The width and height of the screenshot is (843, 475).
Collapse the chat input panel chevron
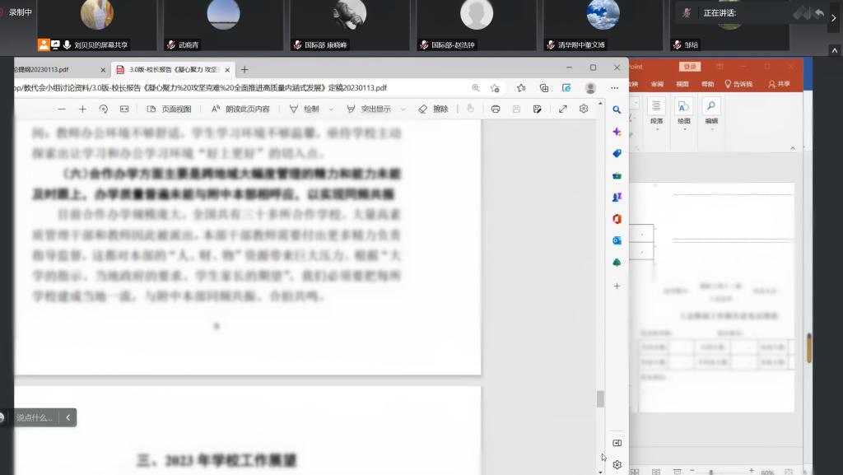click(x=68, y=417)
